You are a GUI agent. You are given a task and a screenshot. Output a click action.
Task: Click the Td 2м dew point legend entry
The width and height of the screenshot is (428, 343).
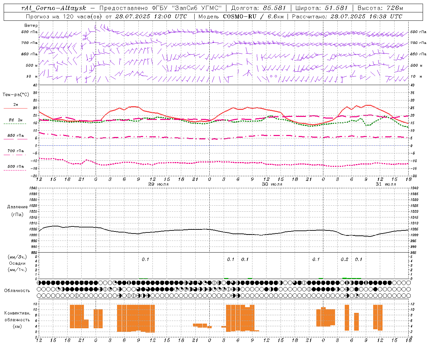coord(16,120)
